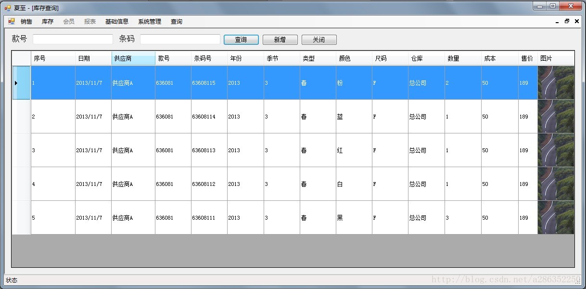Click the 新增 button
The height and width of the screenshot is (289, 586).
coord(280,39)
